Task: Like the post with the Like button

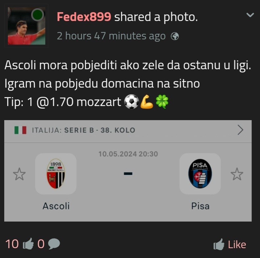Action: [230, 245]
